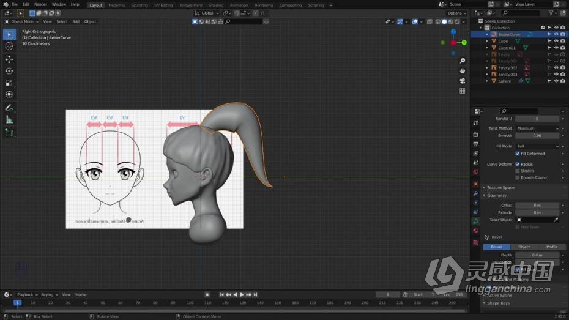569x320 pixels.
Task: Select the Annotate pencil tool
Action: click(9, 108)
